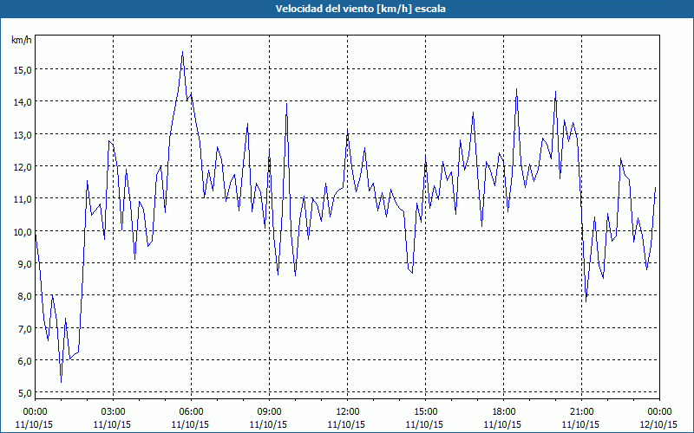Click the 8,0 y-axis label
This screenshot has height=433, width=694.
tap(25, 295)
